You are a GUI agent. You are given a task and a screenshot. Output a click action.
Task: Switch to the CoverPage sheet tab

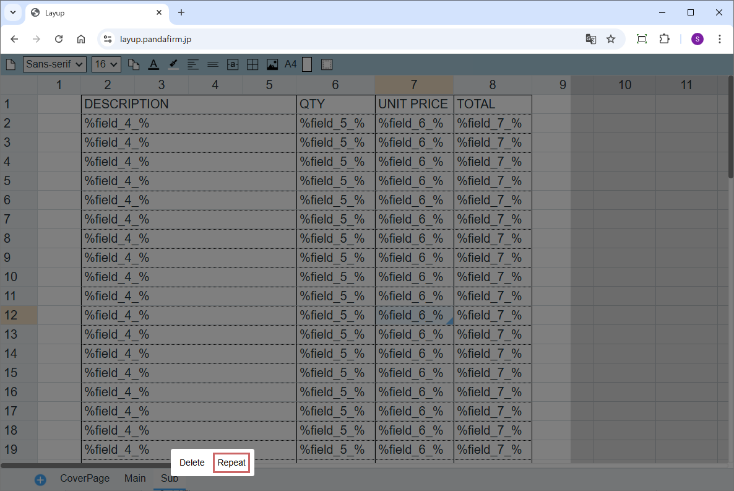(x=85, y=478)
